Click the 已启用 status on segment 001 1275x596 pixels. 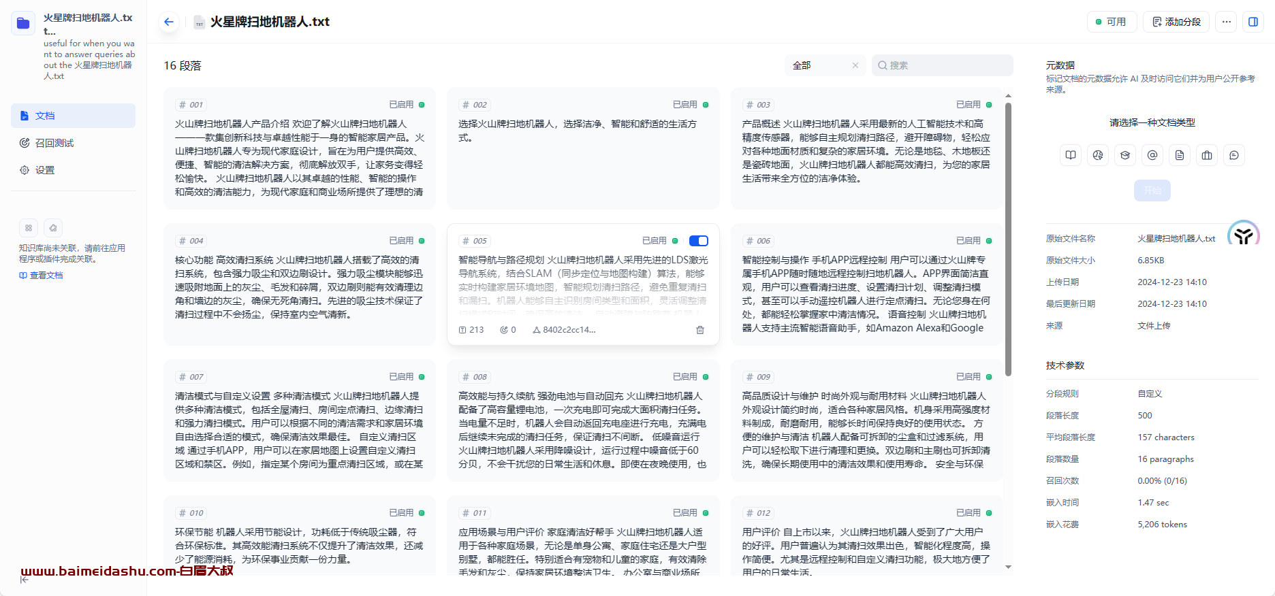(x=407, y=105)
